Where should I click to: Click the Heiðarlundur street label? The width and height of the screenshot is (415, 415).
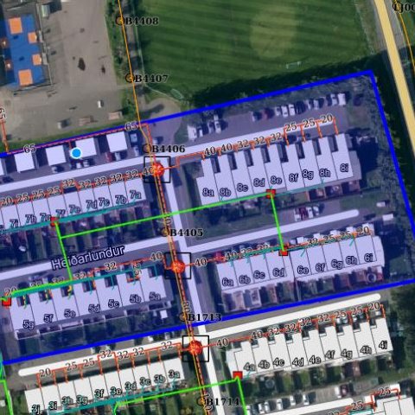click(88, 257)
